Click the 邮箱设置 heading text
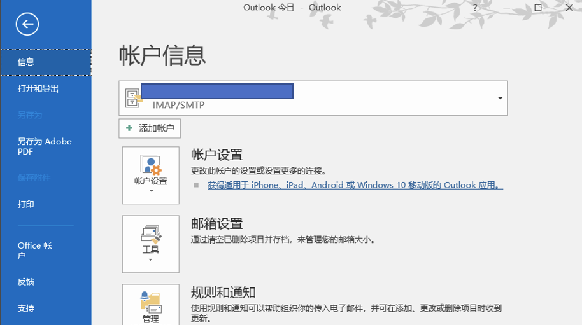Viewport: 582px width, 325px height. point(216,224)
